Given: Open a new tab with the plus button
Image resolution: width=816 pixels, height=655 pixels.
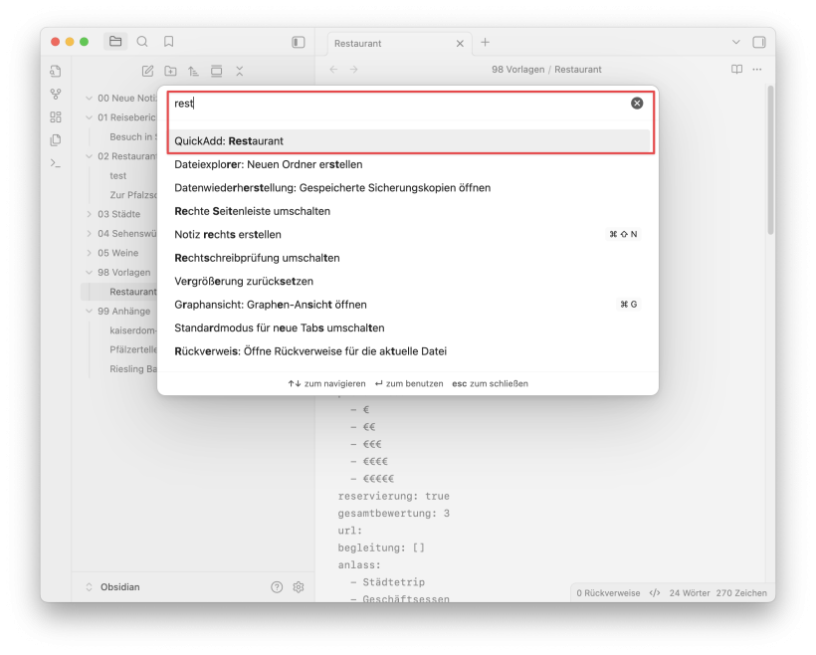Looking at the screenshot, I should [x=486, y=43].
